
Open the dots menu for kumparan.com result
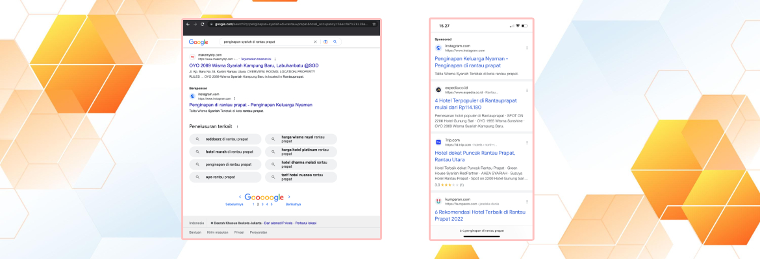point(527,201)
